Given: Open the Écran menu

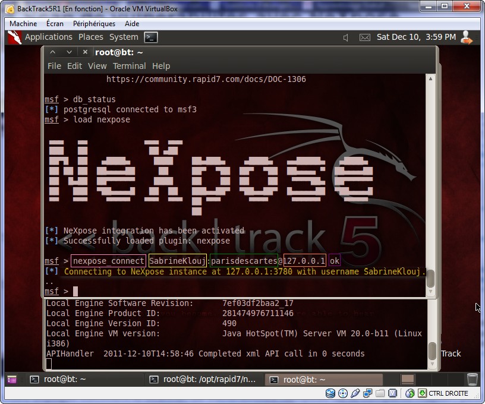Looking at the screenshot, I should coord(55,24).
